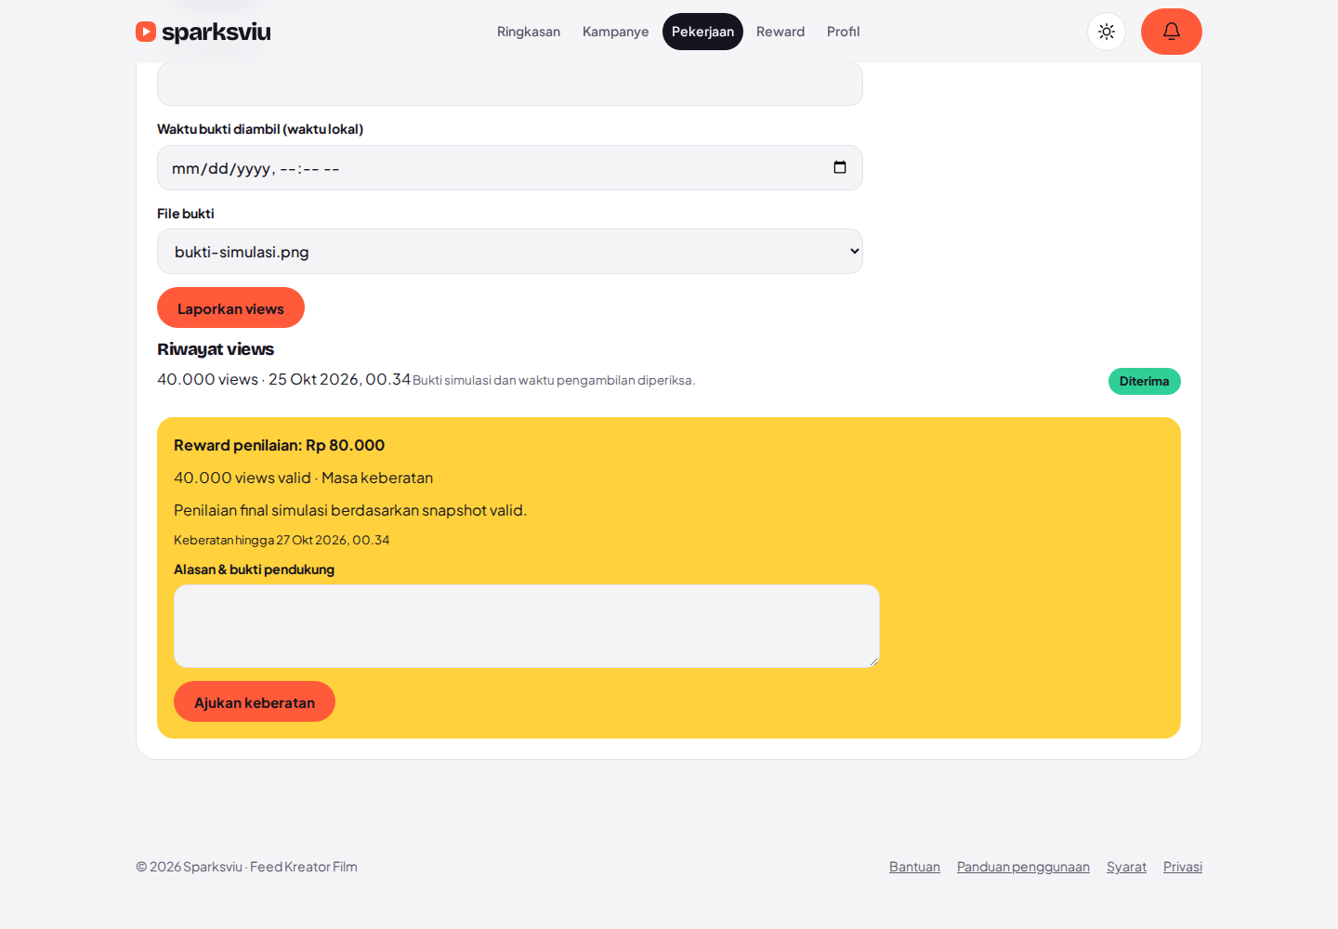Click the sparksviu brand name

216,32
